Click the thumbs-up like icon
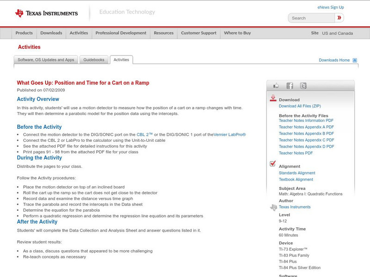 pos(276,86)
